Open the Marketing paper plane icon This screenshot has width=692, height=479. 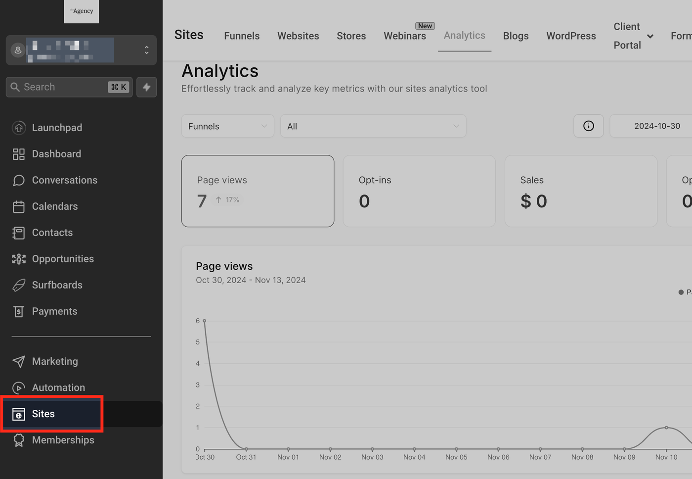click(19, 361)
